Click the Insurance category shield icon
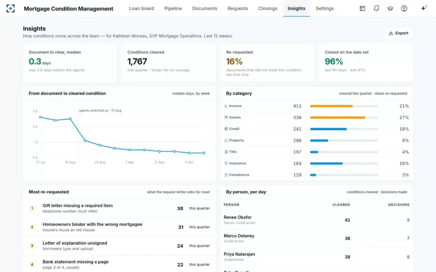Screen dimensions: 436x272 [226, 163]
